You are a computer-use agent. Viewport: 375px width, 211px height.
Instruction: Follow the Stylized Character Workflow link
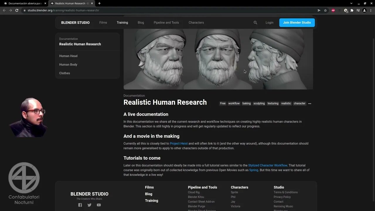pyautogui.click(x=268, y=165)
